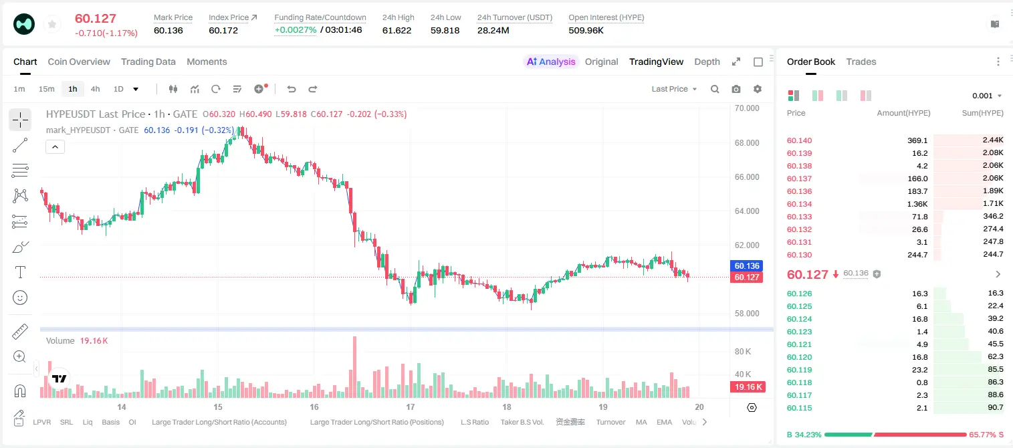
Task: Click the buy/sell ratio bar
Action: click(895, 435)
